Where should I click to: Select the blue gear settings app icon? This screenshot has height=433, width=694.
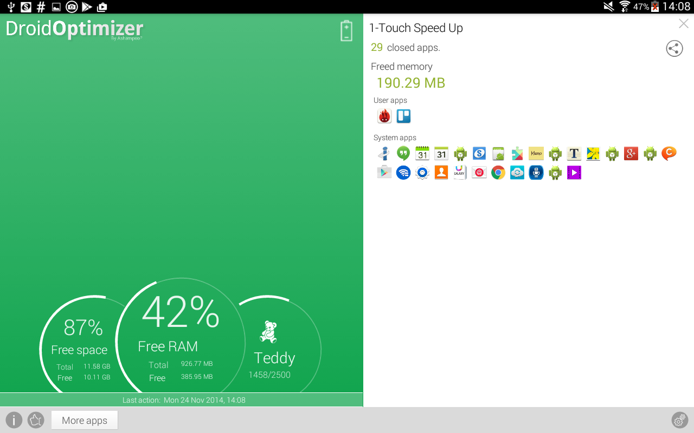point(422,173)
